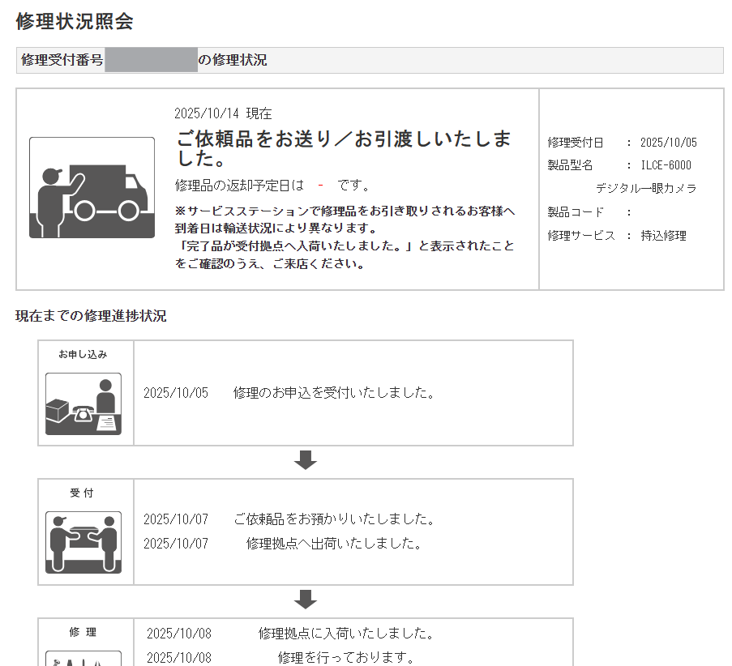This screenshot has height=666, width=732.
Task: Click the red dash for return date
Action: pos(321,186)
